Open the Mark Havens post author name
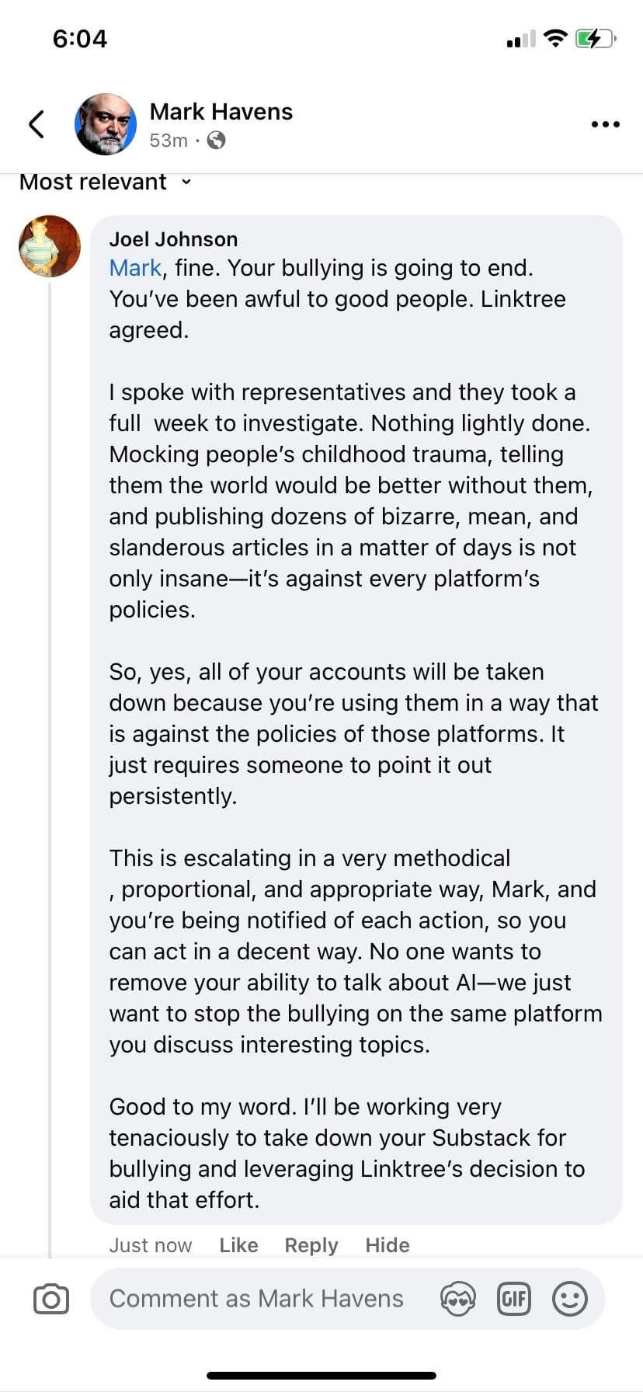This screenshot has height=1392, width=643. click(221, 112)
